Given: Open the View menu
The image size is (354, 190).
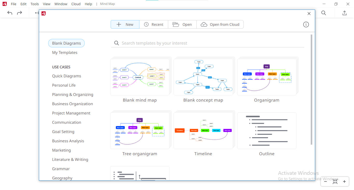Looking at the screenshot, I should [47, 4].
